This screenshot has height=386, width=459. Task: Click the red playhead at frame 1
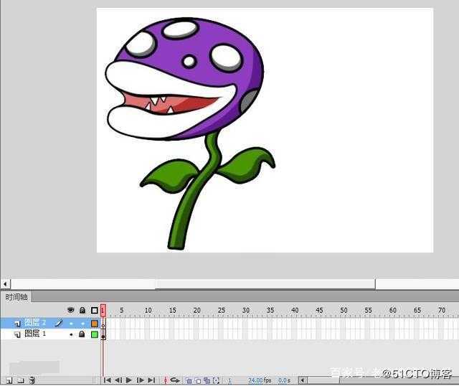(103, 310)
